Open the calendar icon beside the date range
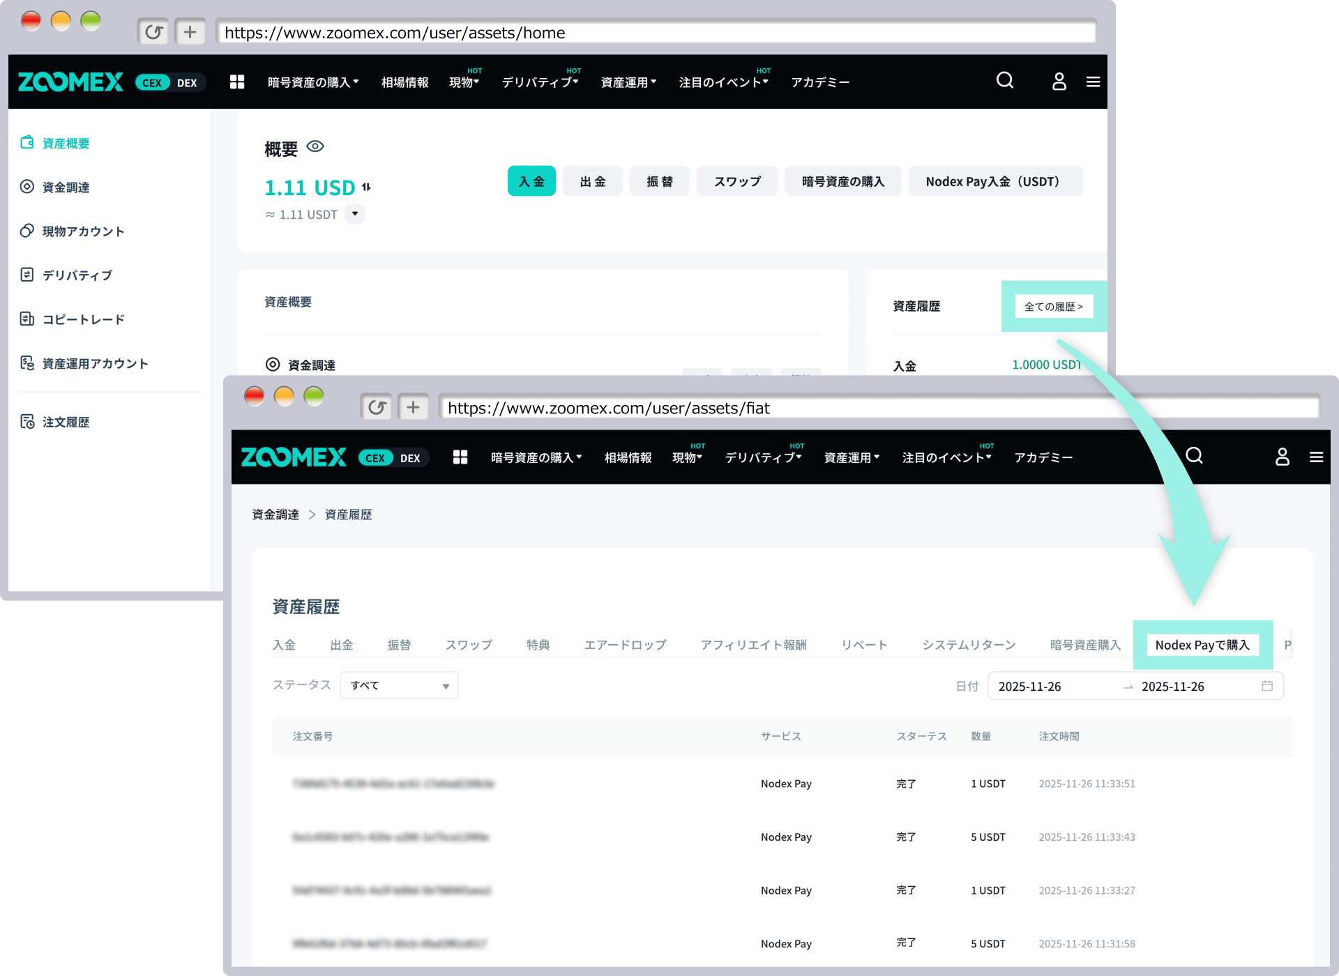The height and width of the screenshot is (976, 1339). pyautogui.click(x=1267, y=686)
